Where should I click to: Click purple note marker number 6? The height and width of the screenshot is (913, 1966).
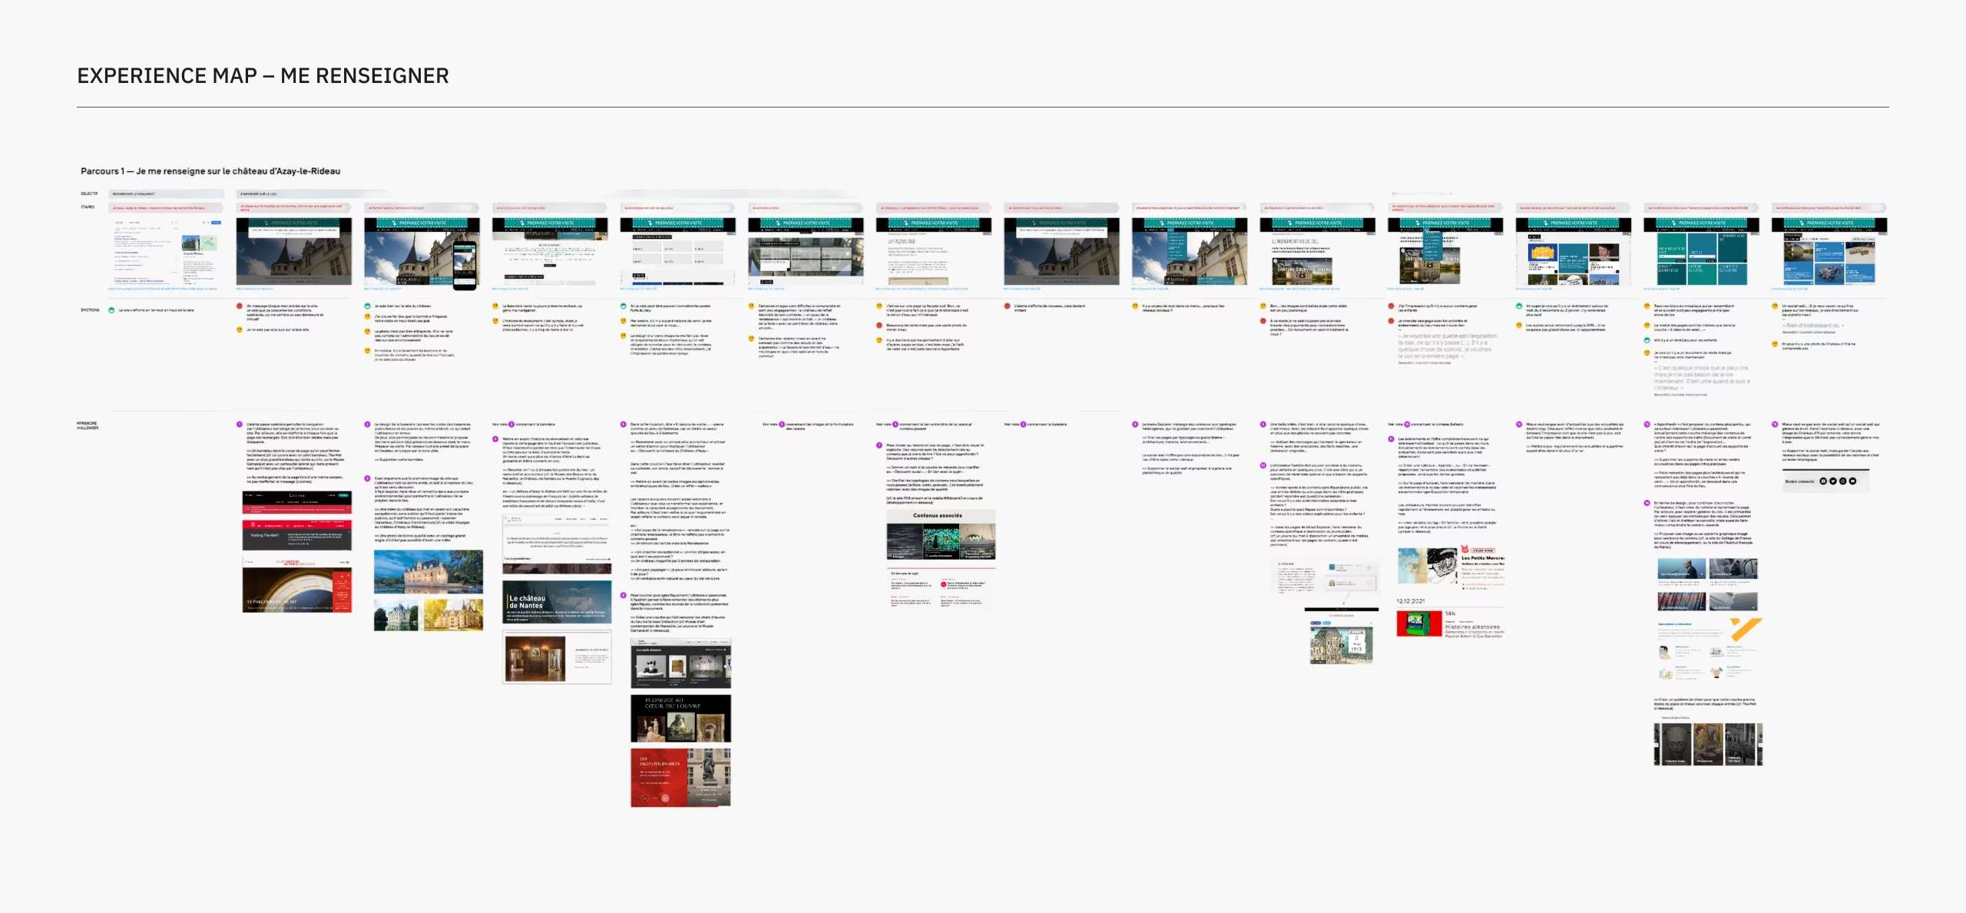click(x=624, y=595)
